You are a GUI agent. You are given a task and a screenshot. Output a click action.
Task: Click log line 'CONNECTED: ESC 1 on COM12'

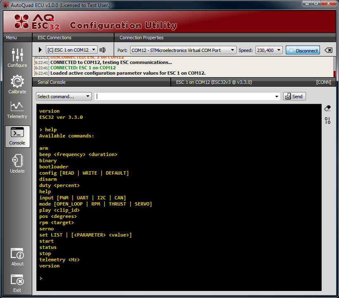(x=83, y=68)
